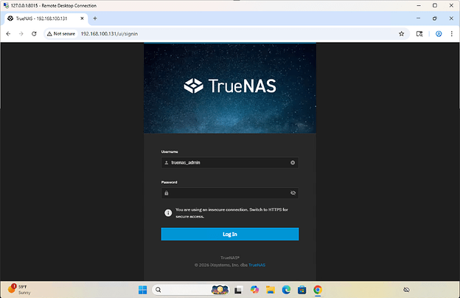Open the Chrome profile avatar icon
The image size is (460, 298).
(439, 34)
